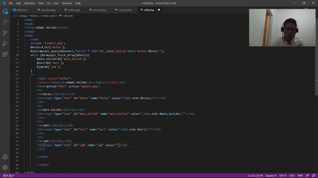Change line ending via CRLF item

[x=292, y=176]
